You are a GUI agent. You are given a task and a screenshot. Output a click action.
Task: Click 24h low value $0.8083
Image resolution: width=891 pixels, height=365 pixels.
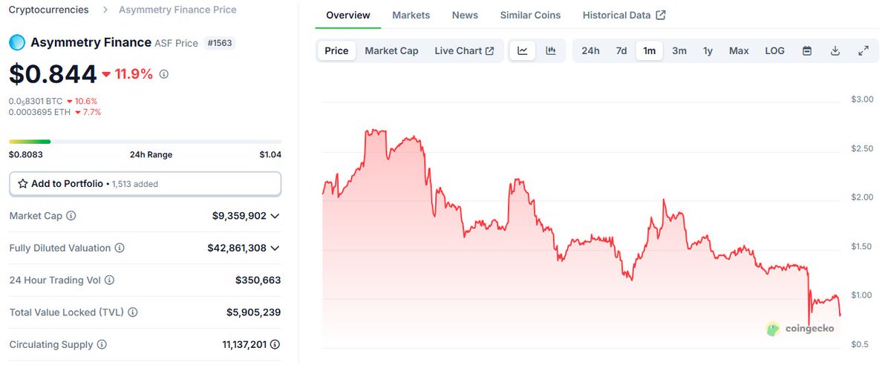[x=26, y=155]
